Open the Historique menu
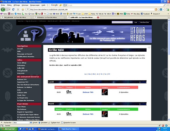 pos(25,5)
